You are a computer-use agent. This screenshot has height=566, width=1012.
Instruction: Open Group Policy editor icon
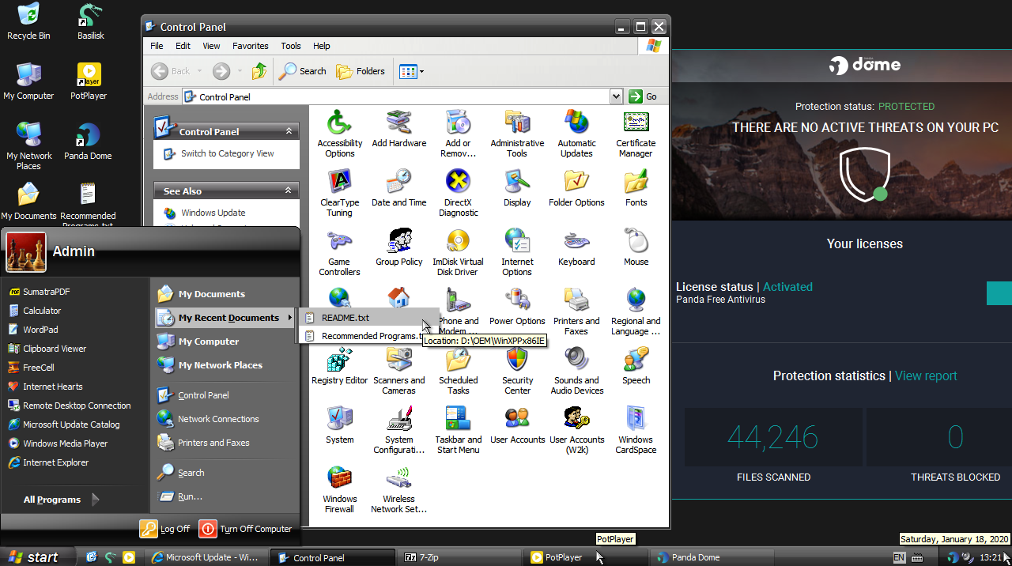coord(398,247)
